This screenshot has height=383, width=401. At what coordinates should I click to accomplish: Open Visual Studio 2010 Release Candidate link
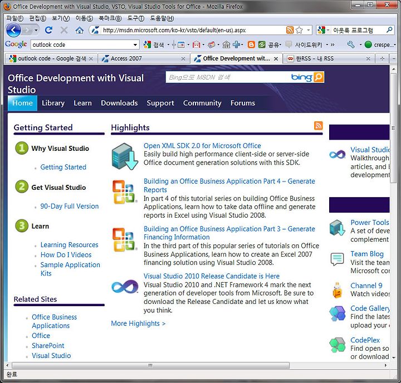212,276
